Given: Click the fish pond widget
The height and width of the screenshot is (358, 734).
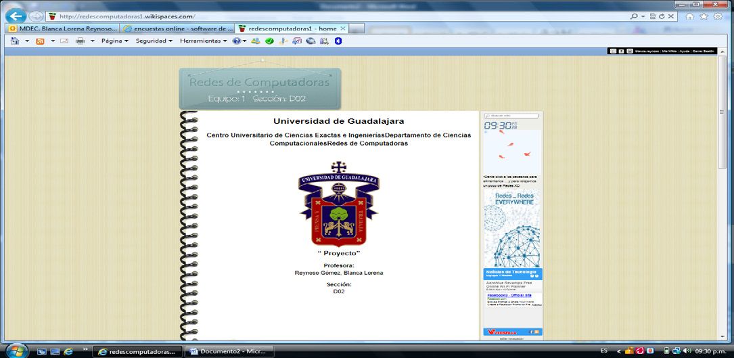Looking at the screenshot, I should [x=512, y=152].
